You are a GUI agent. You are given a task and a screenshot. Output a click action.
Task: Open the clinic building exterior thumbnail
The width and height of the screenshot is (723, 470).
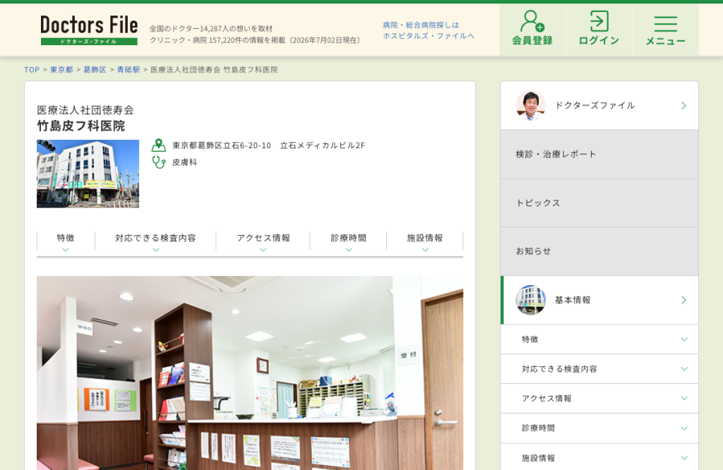[88, 174]
